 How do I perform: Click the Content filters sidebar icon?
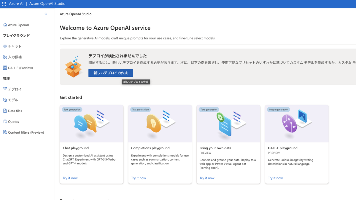click(x=5, y=132)
